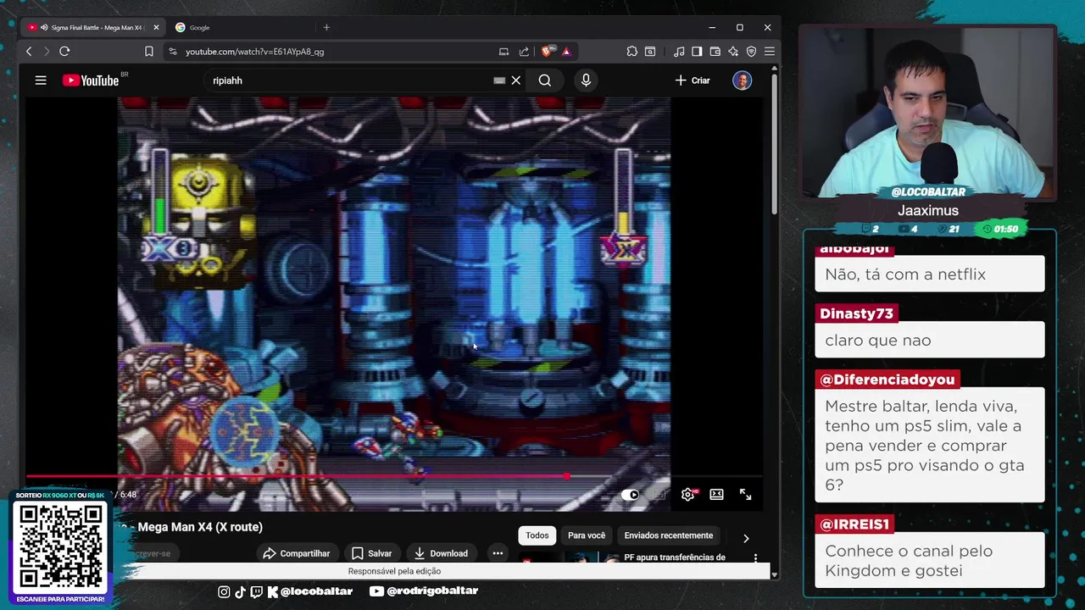Bookmark this page with the bookmark icon
This screenshot has height=610, width=1085.
[x=149, y=52]
